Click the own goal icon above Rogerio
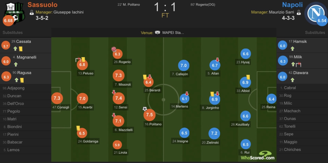 click(x=114, y=49)
